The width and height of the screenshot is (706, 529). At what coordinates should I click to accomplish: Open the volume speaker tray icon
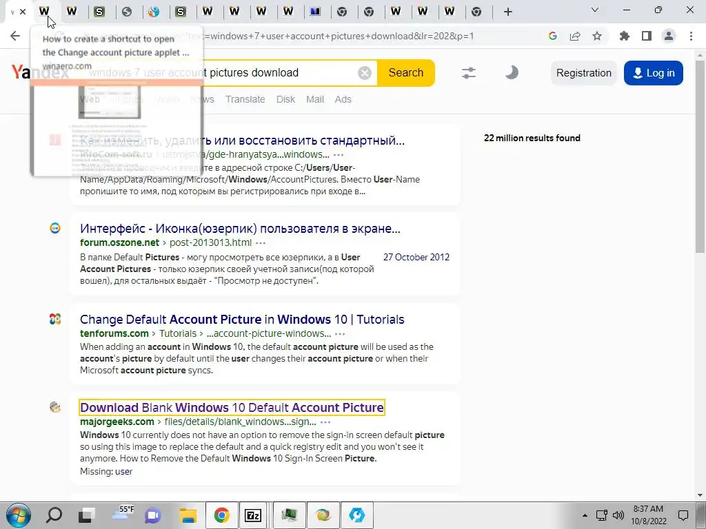click(618, 515)
